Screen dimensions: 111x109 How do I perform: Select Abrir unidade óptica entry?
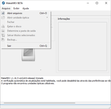26,18
